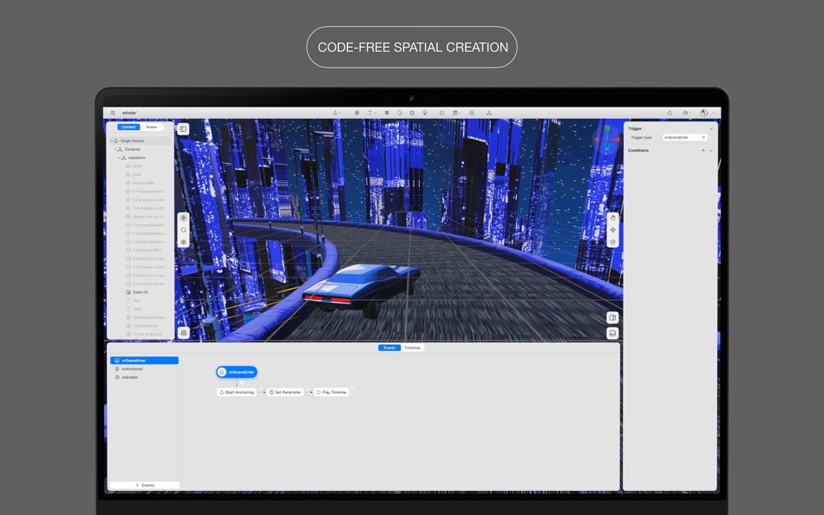824x515 pixels.
Task: Toggle the sidebar panel icon at the viewport's top-left
Action: click(x=184, y=130)
